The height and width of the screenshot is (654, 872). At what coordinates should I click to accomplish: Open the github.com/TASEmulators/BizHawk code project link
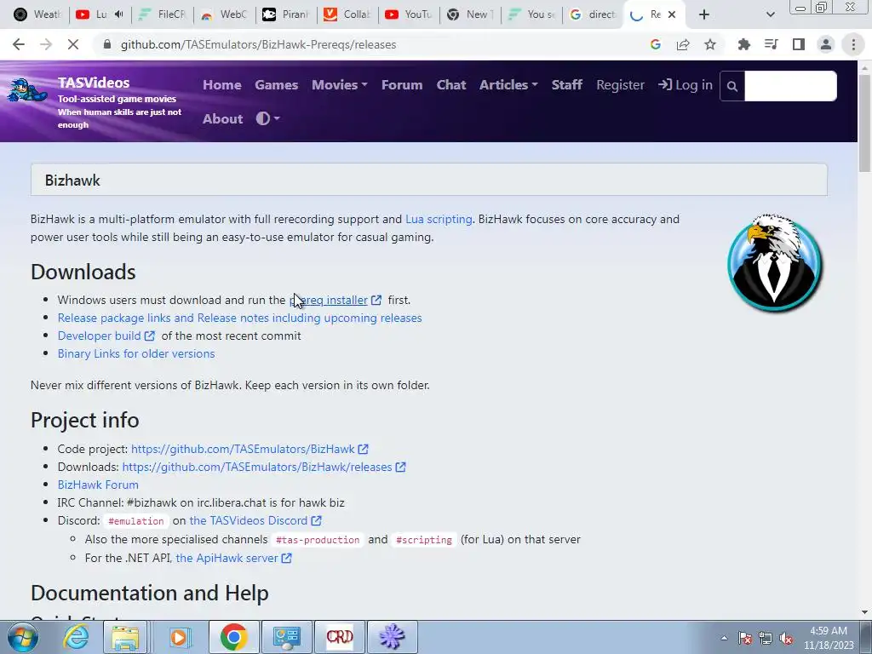click(250, 449)
